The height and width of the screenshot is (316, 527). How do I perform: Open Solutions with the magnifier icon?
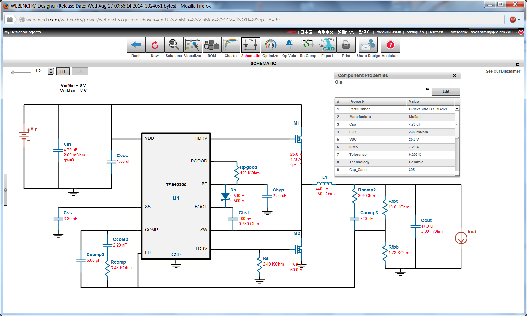174,45
